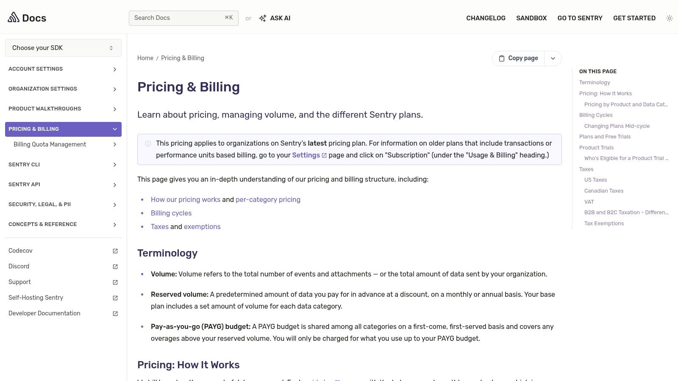Open the Sandbox menu item

coord(531,18)
